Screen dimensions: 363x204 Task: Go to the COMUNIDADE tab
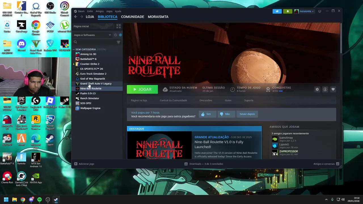click(132, 17)
